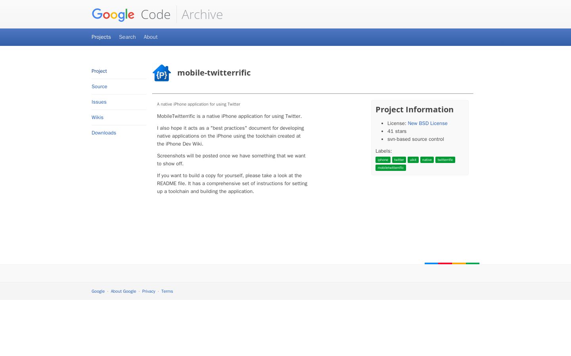Open the New BSD License link

[x=427, y=123]
